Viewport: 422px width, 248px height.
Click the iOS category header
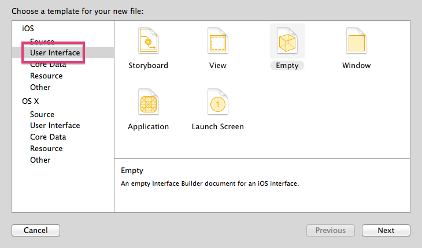coord(28,28)
